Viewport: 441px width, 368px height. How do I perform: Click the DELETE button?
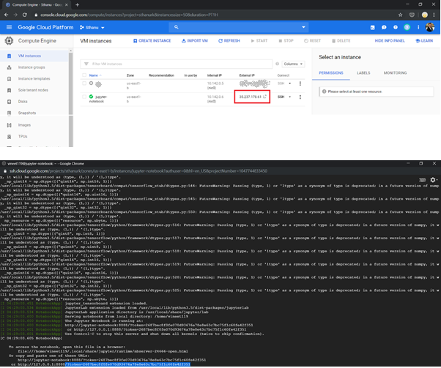pos(341,41)
